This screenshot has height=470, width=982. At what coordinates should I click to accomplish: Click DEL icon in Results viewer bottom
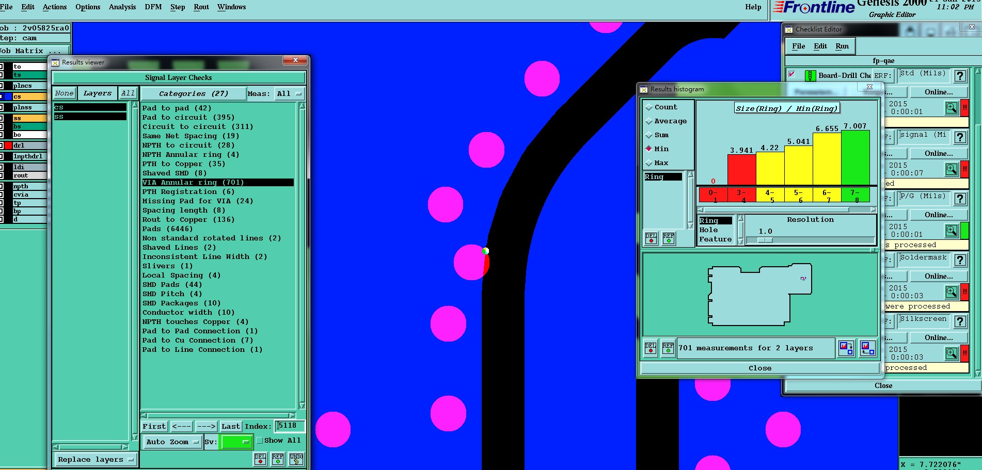coord(260,459)
